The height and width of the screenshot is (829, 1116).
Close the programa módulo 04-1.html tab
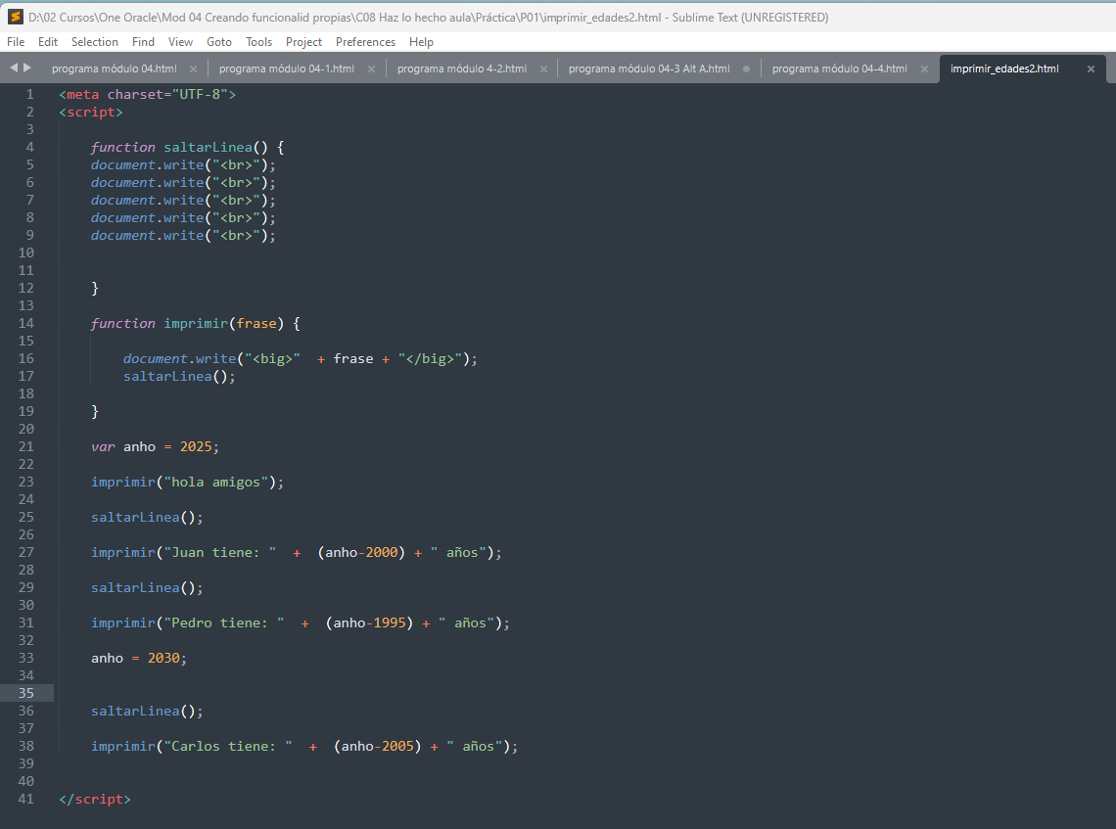coord(371,69)
